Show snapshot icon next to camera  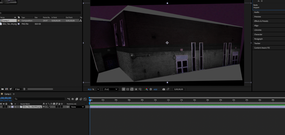[168, 89]
